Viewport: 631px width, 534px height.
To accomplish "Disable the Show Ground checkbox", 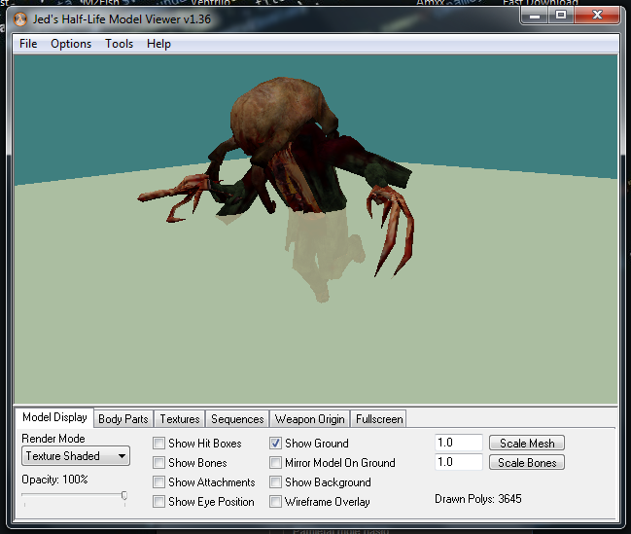I will coord(276,444).
